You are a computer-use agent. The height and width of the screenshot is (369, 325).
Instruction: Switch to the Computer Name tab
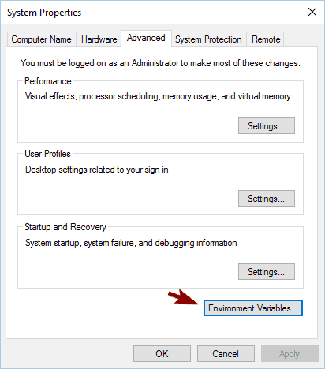[41, 39]
